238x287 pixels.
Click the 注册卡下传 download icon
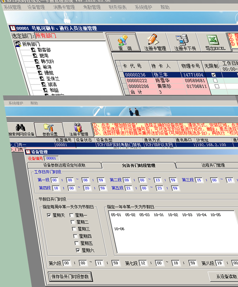click(x=185, y=42)
